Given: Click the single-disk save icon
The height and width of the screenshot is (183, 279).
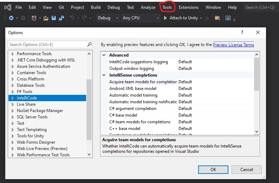Looking at the screenshot, I should (x=54, y=18).
